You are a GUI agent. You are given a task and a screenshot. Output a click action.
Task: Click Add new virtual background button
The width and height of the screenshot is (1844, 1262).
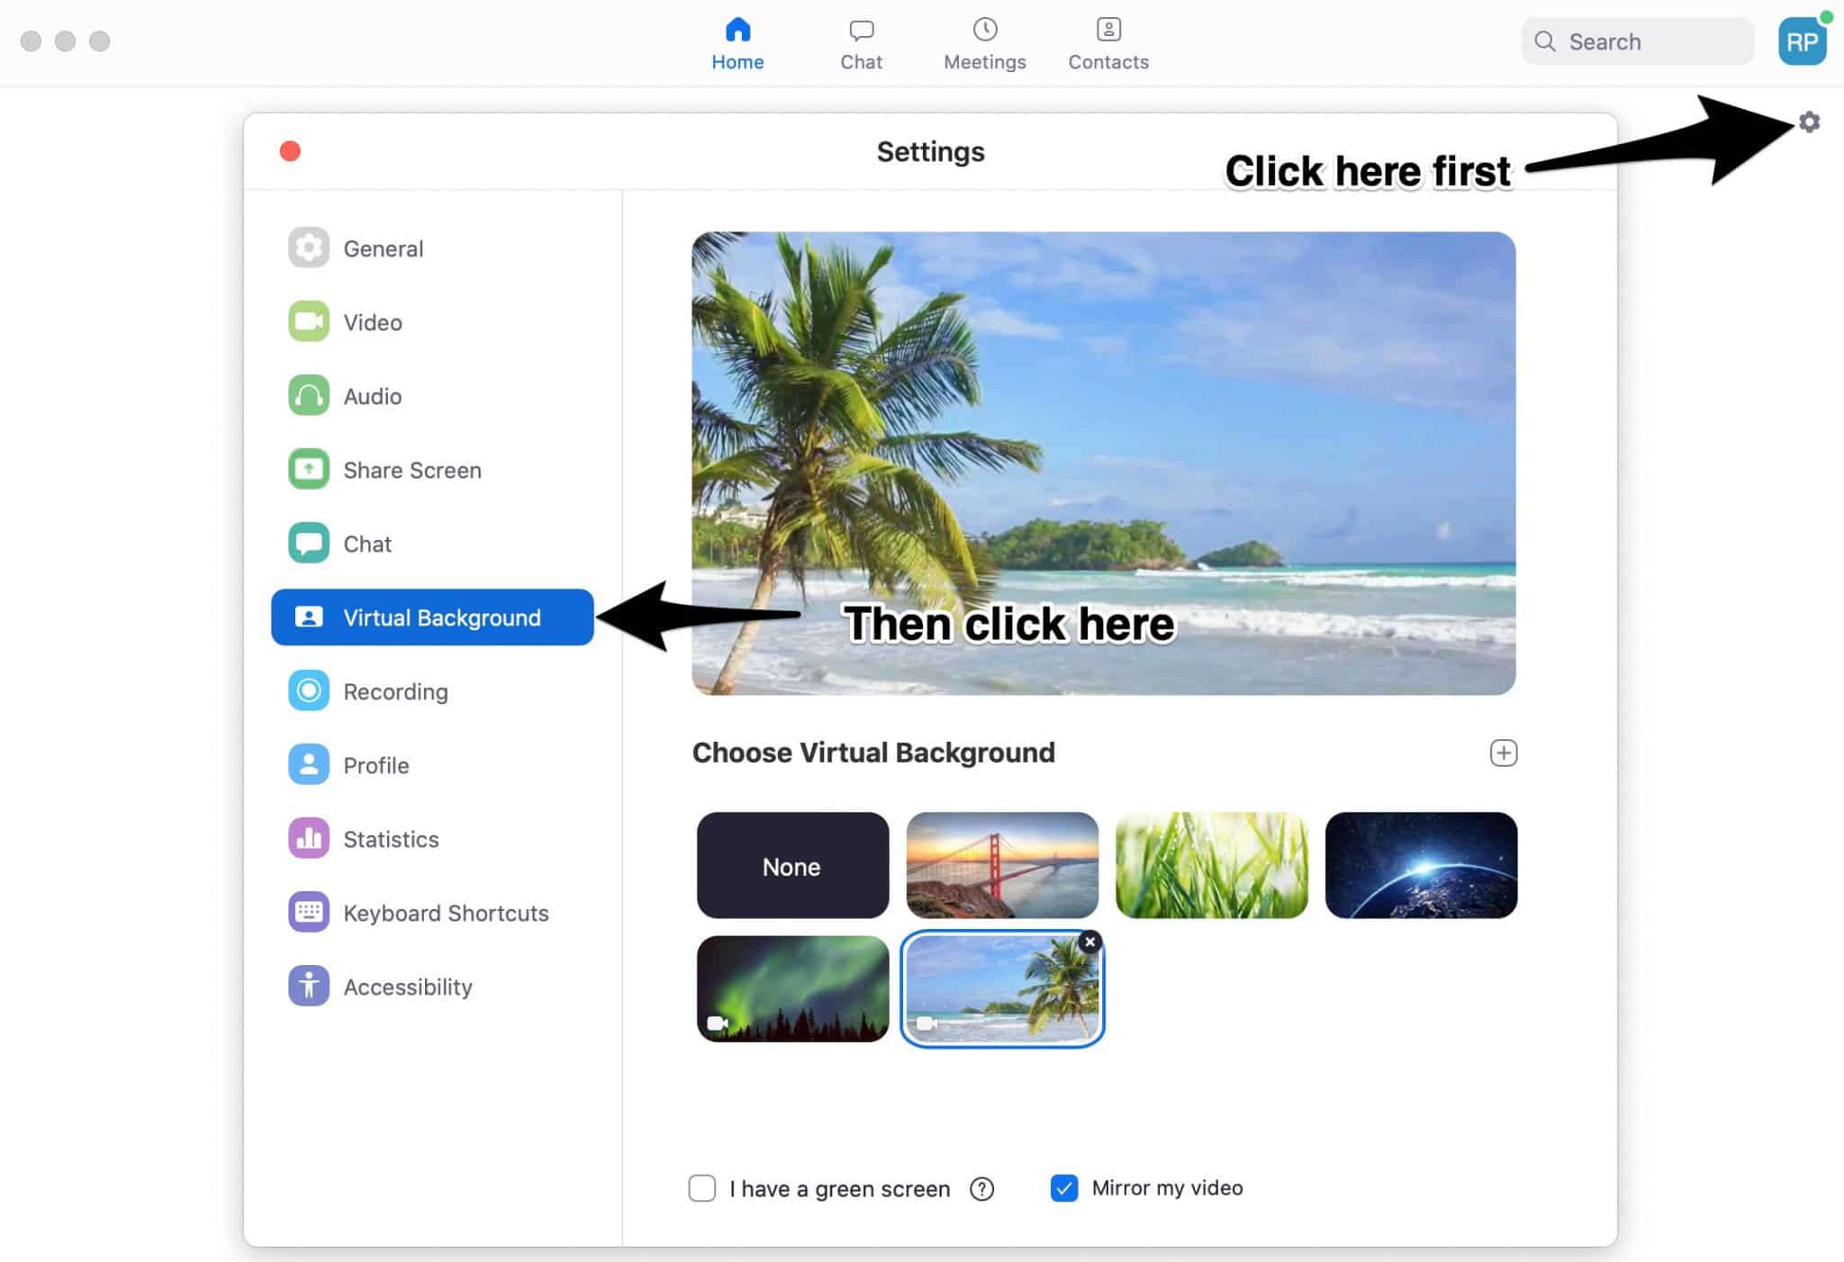1502,753
